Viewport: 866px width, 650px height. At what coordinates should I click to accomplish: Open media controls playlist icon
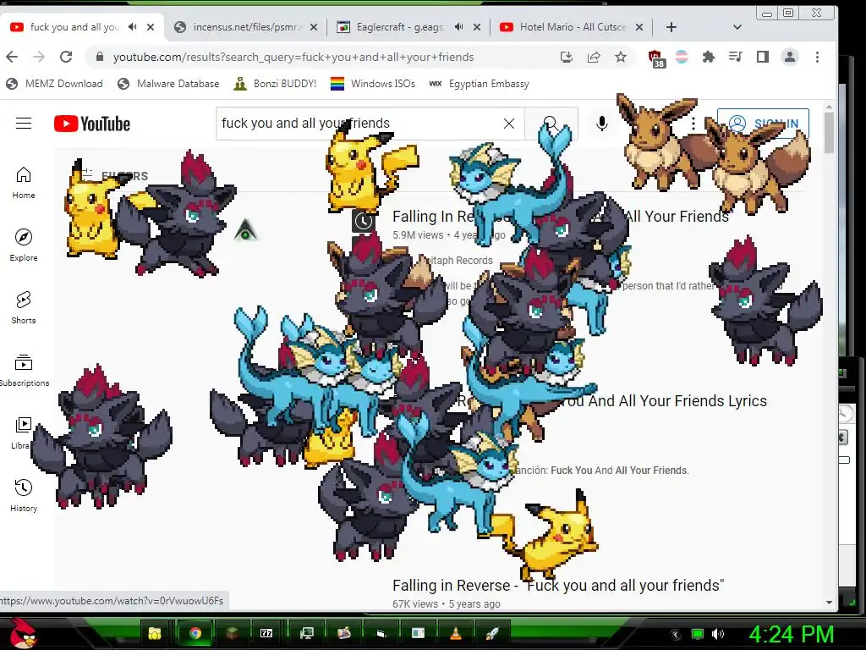click(x=735, y=57)
